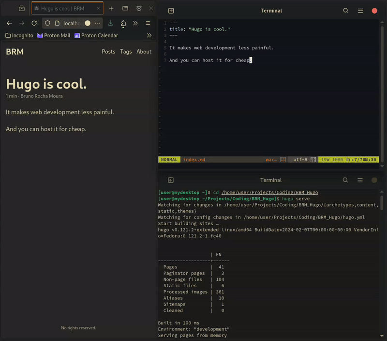
Task: Click the 19W word count in statusline
Action: click(325, 160)
